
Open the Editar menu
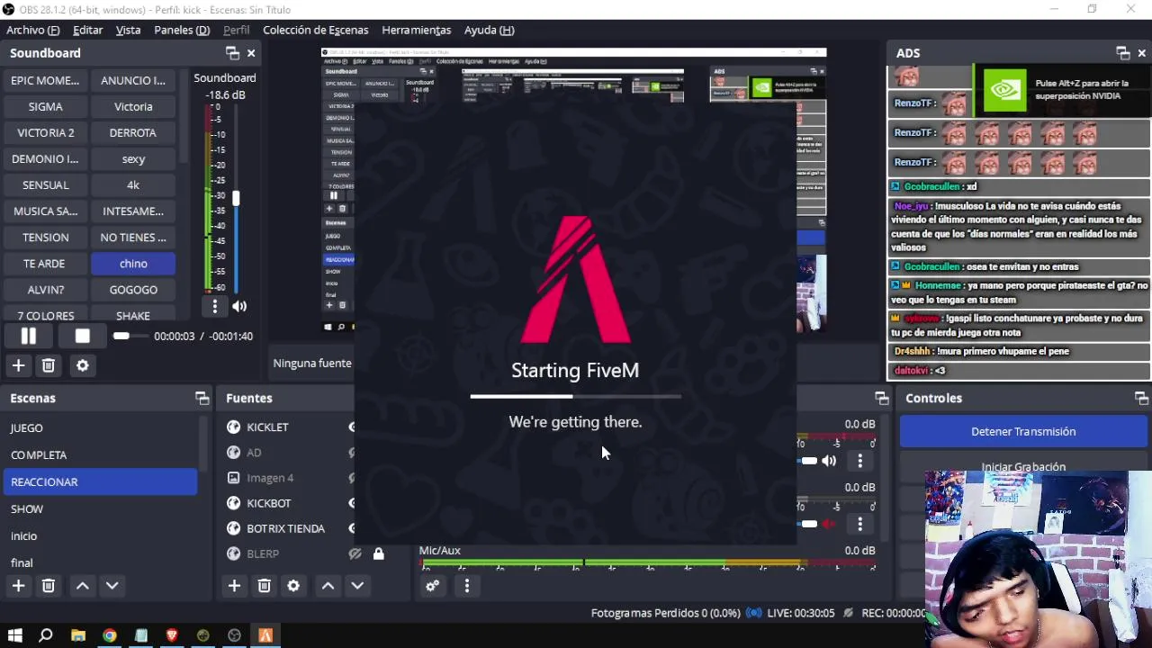pos(87,30)
